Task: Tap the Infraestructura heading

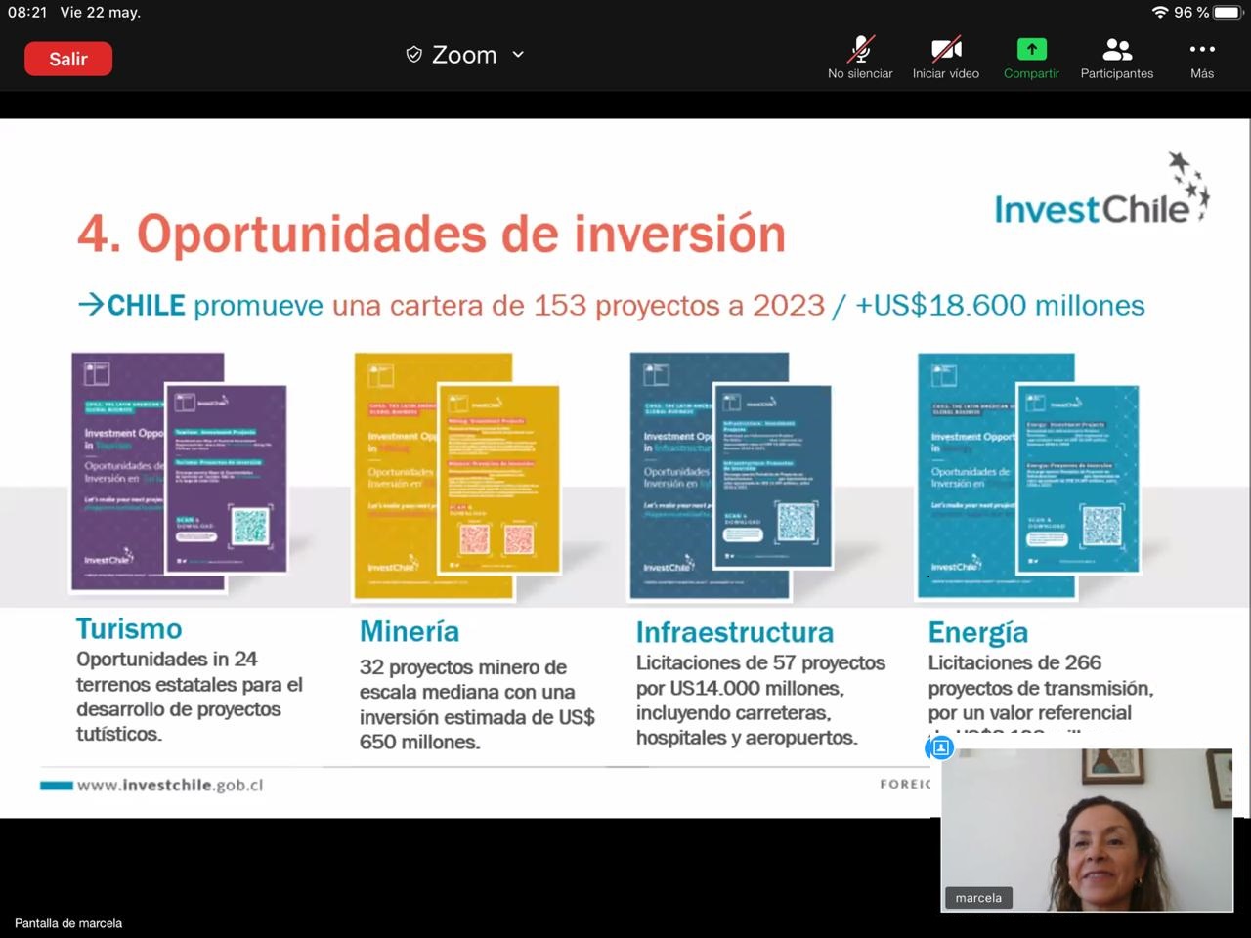Action: point(735,633)
